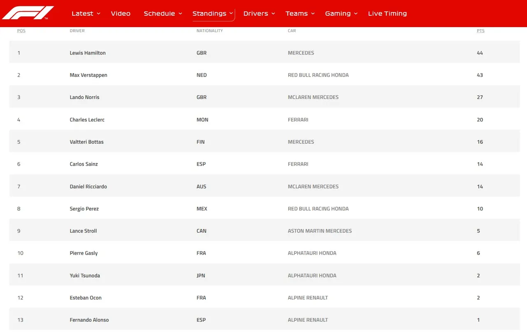Click the MON nationality cell
The height and width of the screenshot is (332, 527).
(x=203, y=119)
